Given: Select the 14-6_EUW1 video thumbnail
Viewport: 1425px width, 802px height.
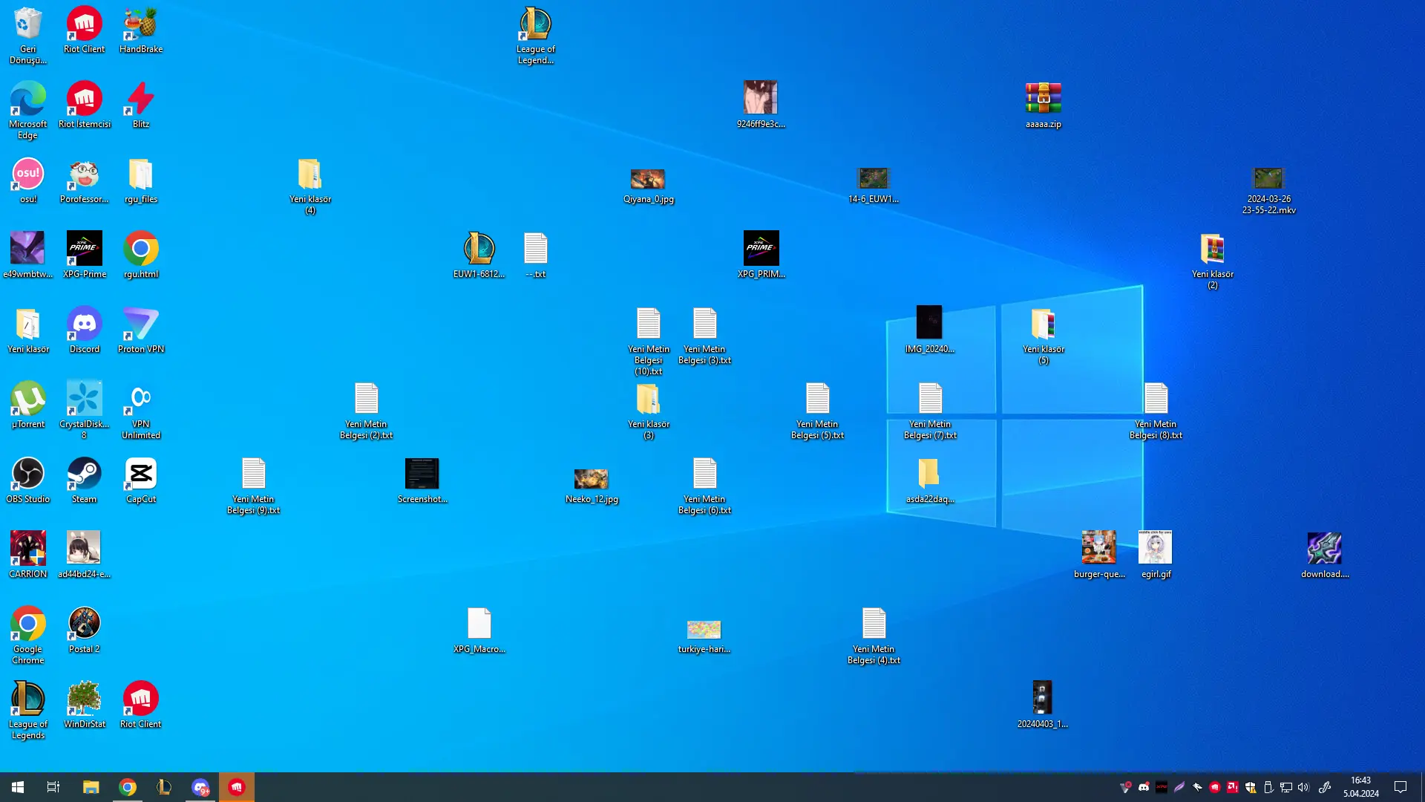Looking at the screenshot, I should (874, 185).
